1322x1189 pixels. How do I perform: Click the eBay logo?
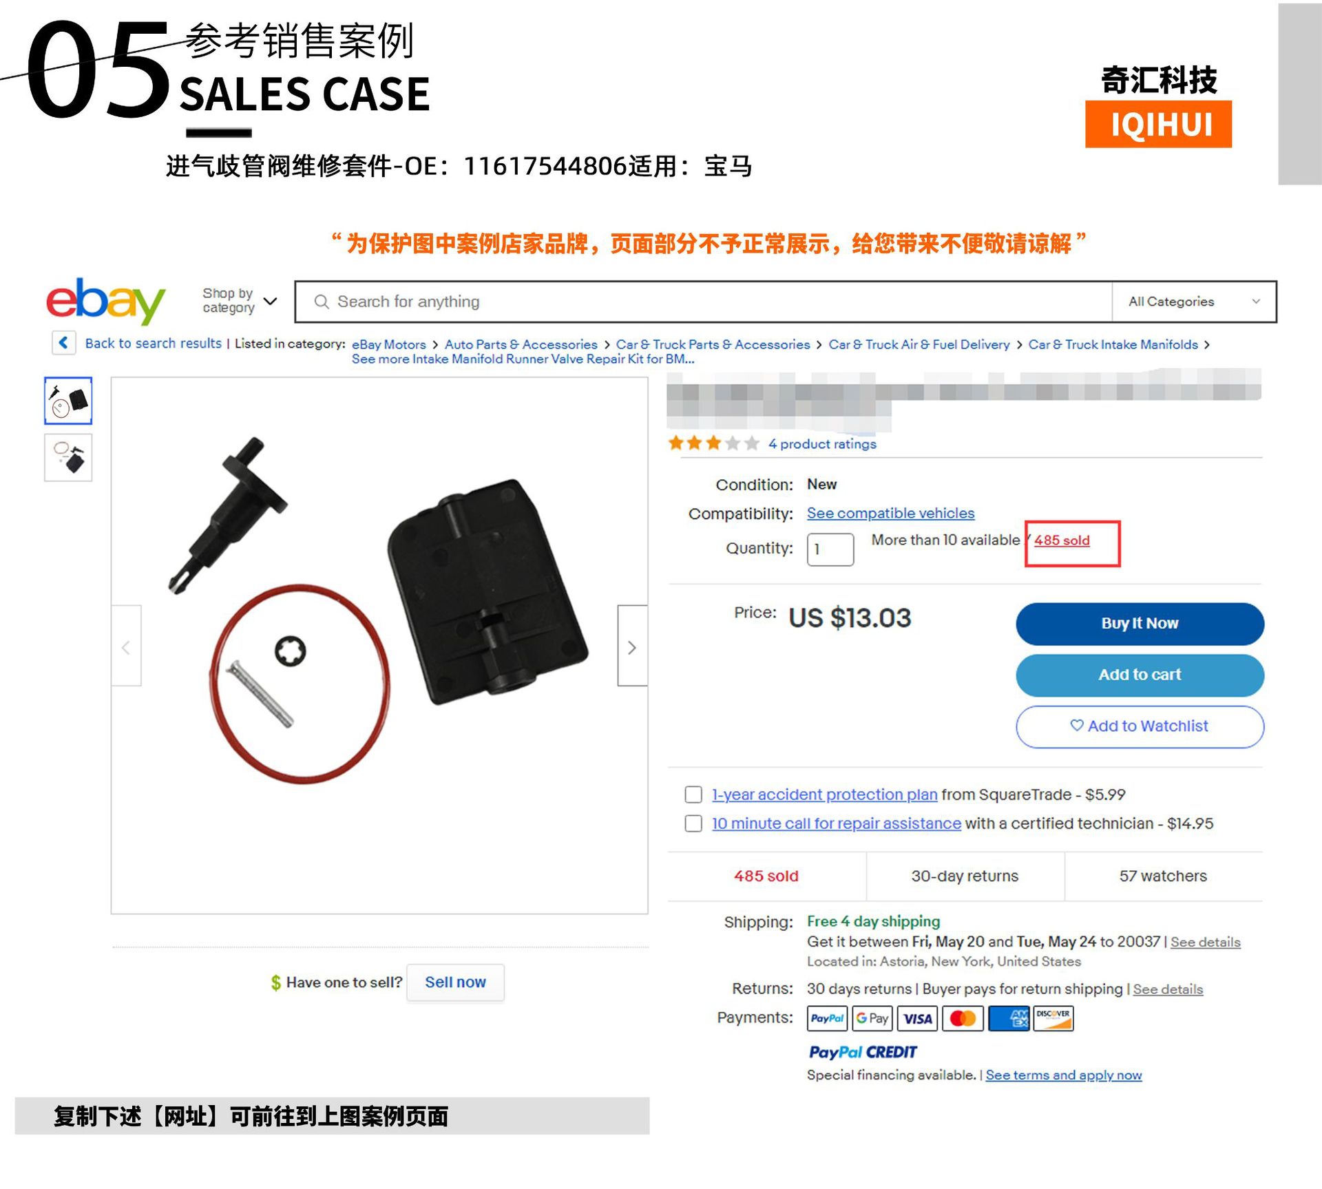tap(105, 301)
